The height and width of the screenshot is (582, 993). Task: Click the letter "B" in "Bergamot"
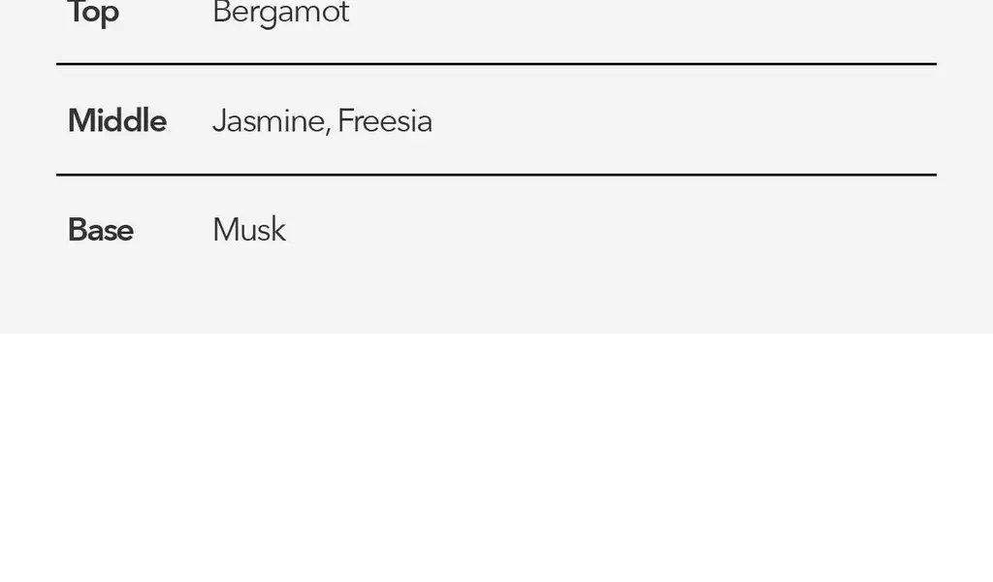(x=221, y=12)
